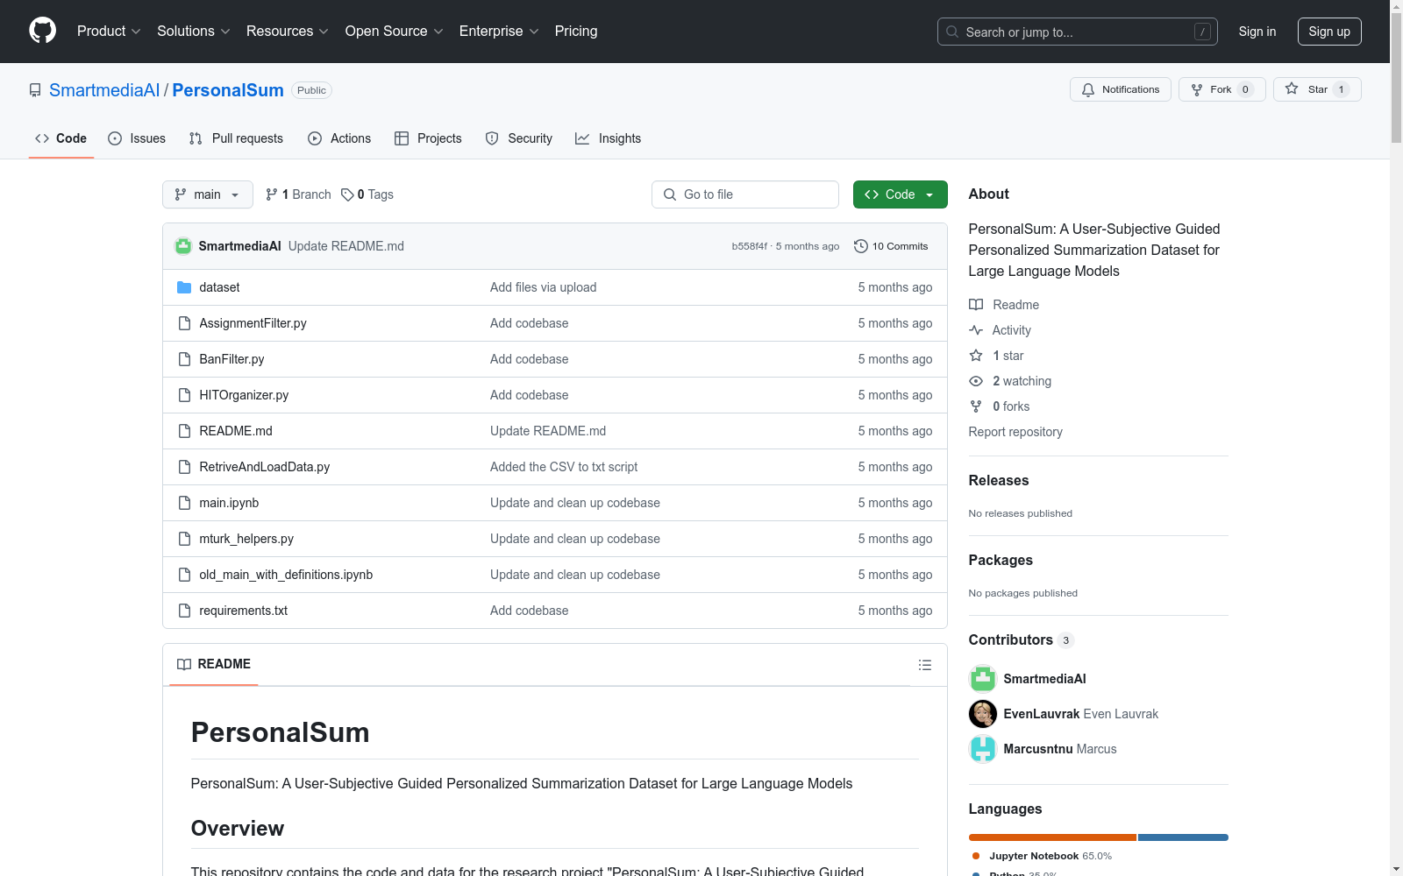Open the SmartmediaAI owner link

(x=104, y=90)
